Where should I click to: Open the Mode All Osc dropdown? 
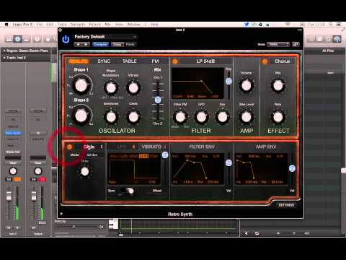pyautogui.click(x=92, y=155)
